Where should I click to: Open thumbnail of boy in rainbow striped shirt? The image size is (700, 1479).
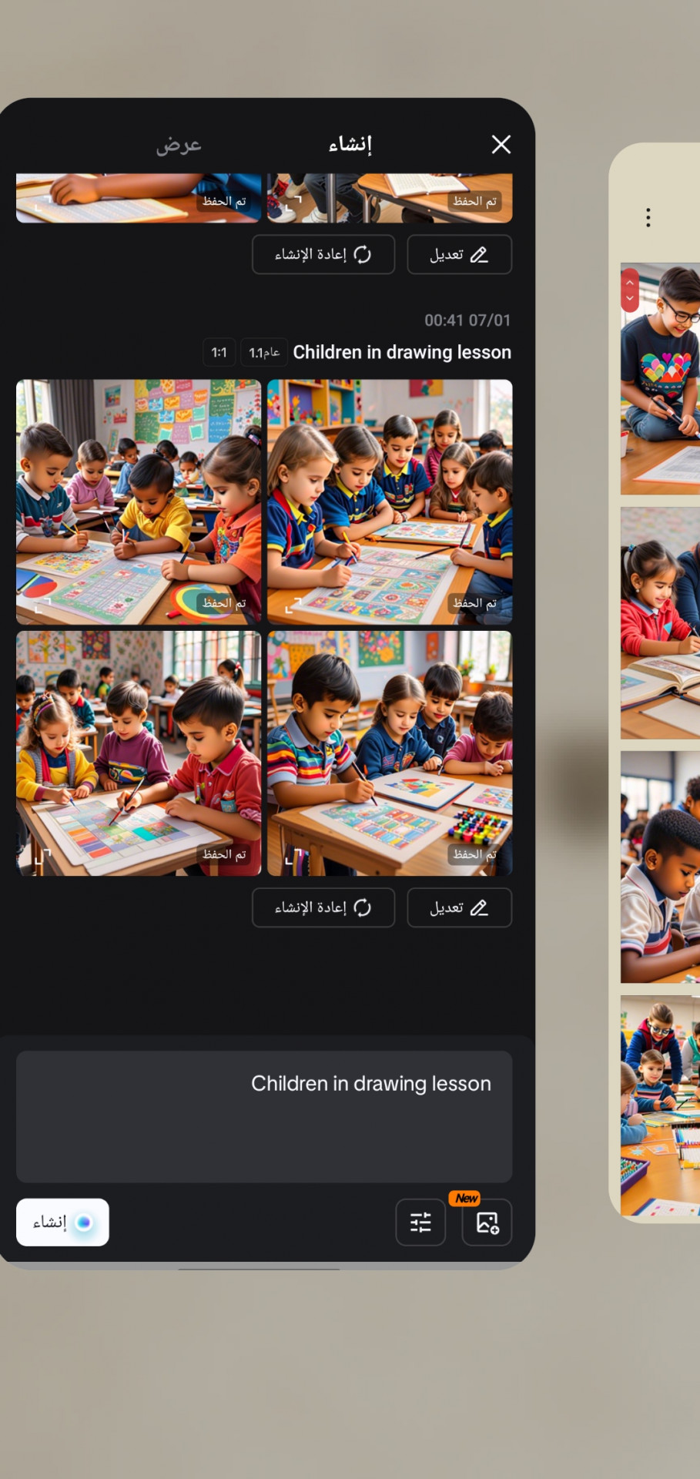pos(390,753)
